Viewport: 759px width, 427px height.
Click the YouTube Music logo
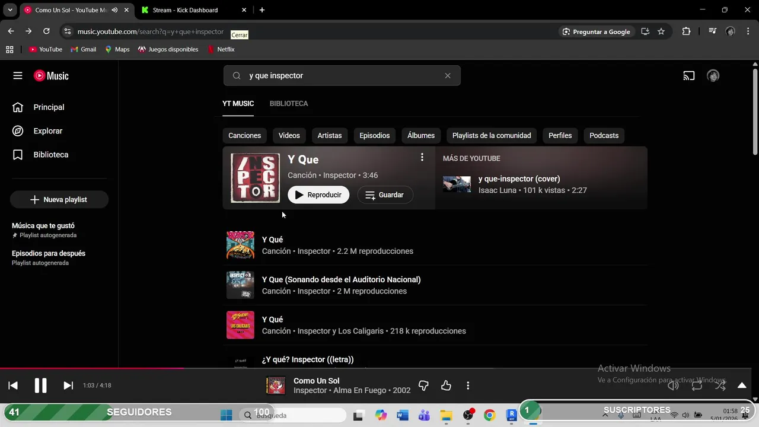pyautogui.click(x=51, y=76)
